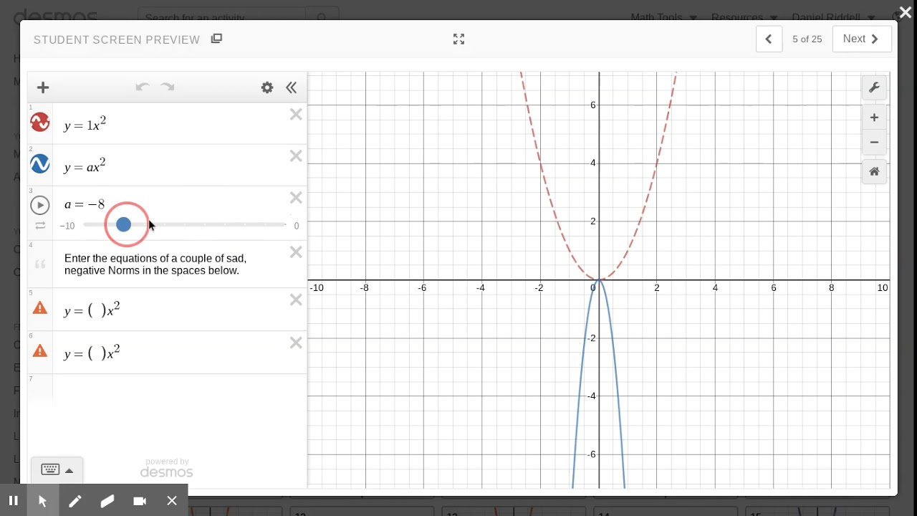Click the slider handle for a
917x516 pixels.
123,224
